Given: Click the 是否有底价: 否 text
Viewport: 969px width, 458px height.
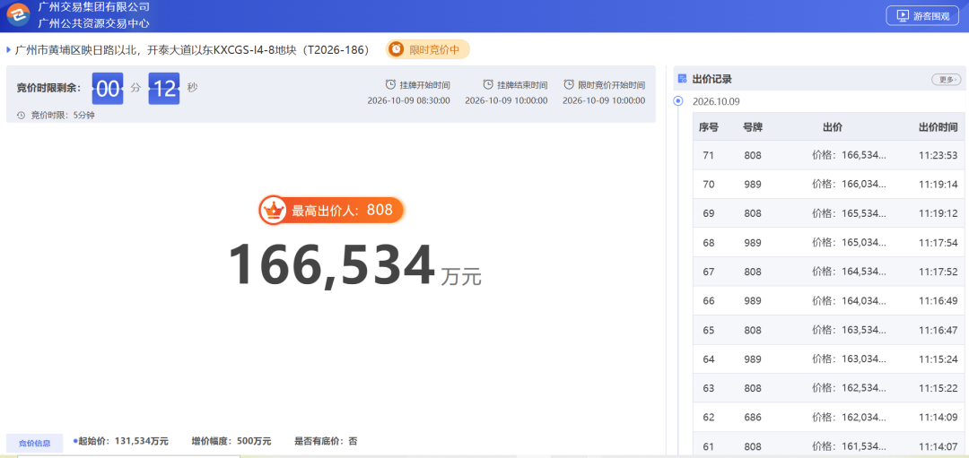Looking at the screenshot, I should pos(326,441).
